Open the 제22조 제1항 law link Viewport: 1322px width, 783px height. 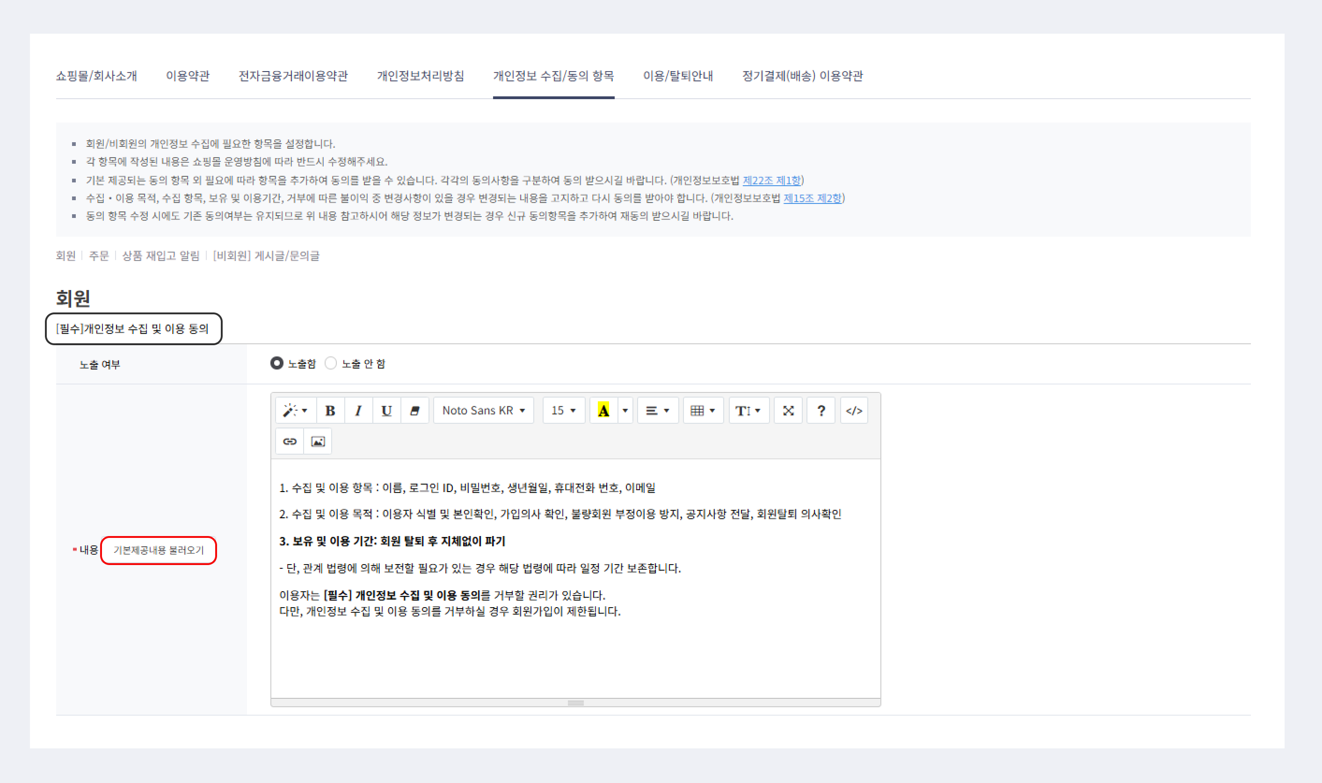(771, 181)
